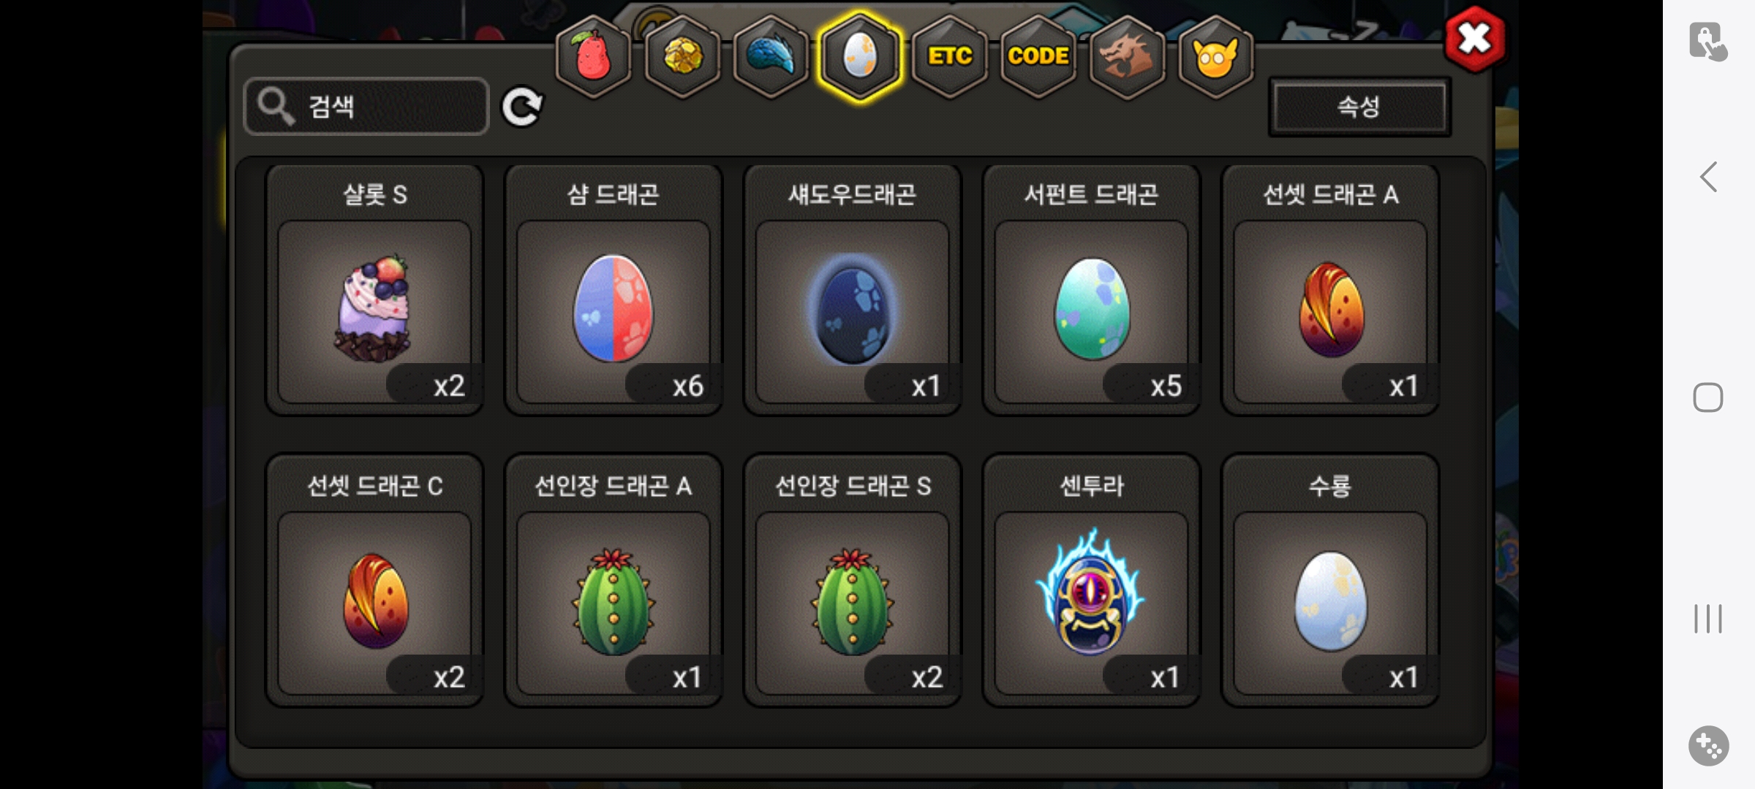Select the 샬롯 S cupcake egg
The image size is (1755, 789).
point(374,290)
